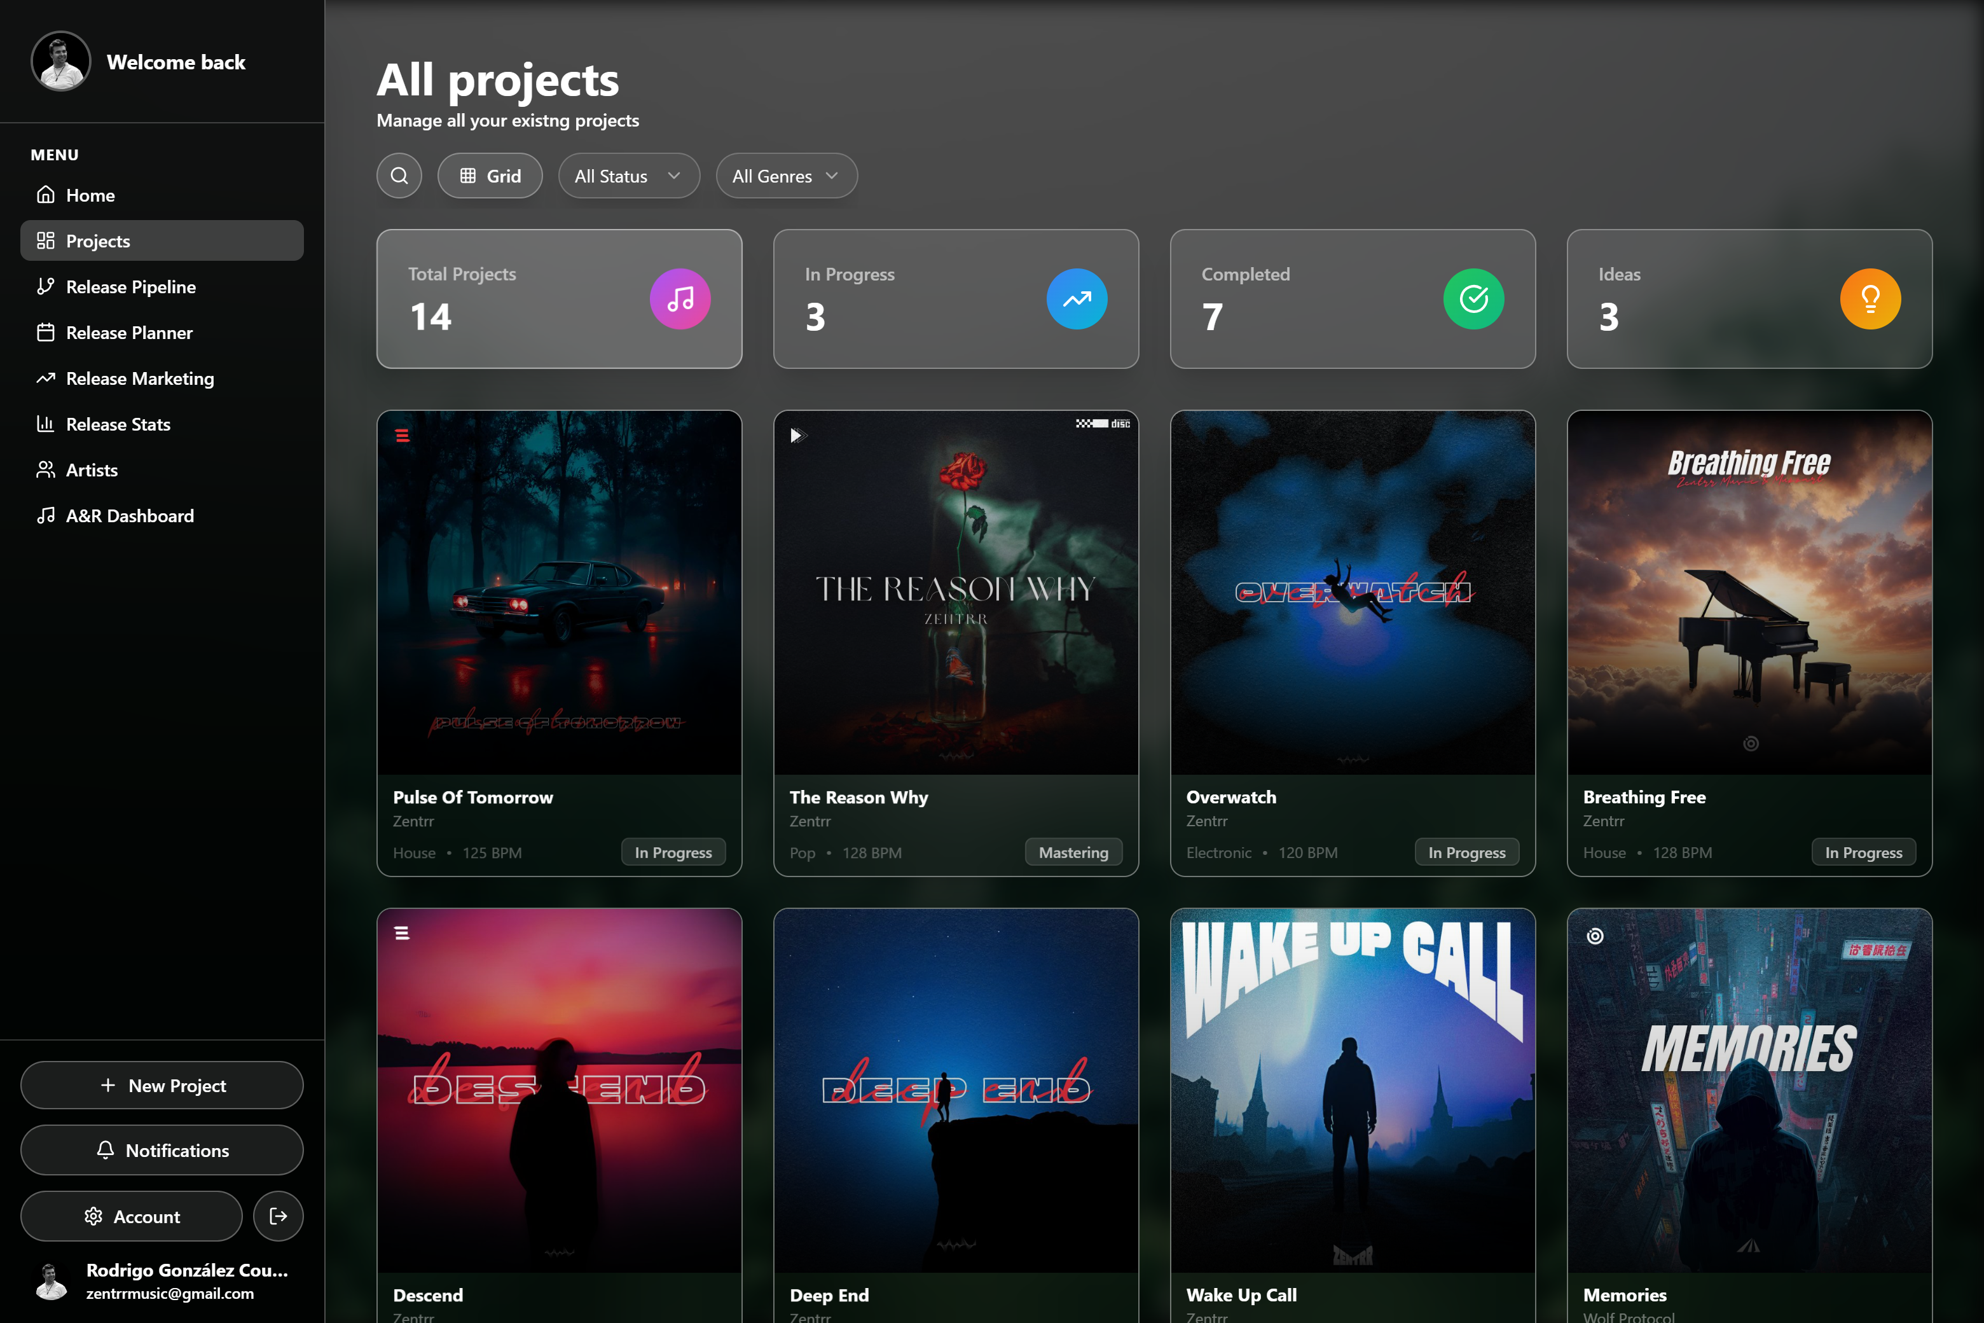Click the logout arrow icon button
This screenshot has height=1323, width=1984.
(279, 1216)
